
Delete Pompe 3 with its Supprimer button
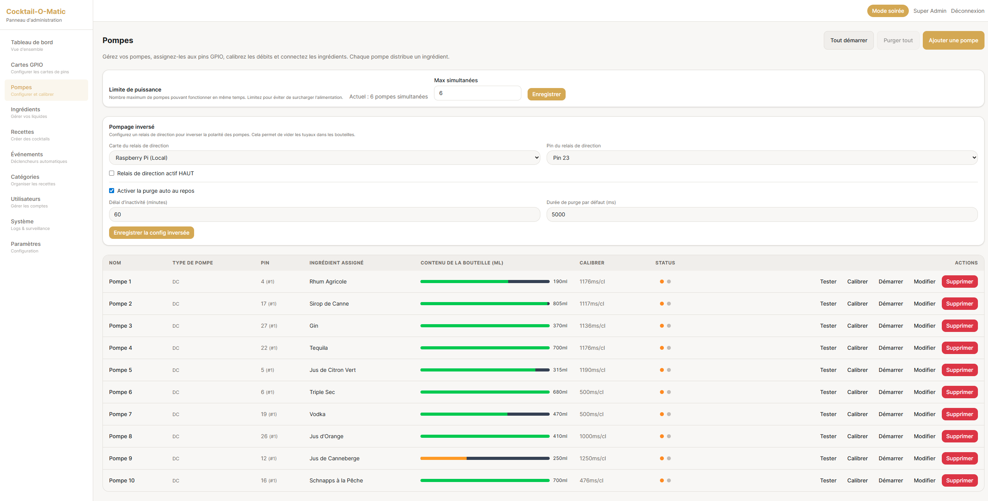960,326
